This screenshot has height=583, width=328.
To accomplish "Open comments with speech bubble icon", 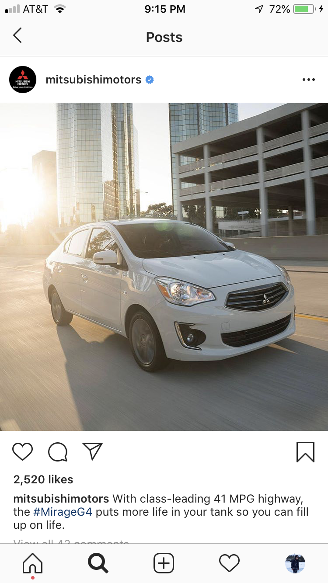I will [58, 451].
